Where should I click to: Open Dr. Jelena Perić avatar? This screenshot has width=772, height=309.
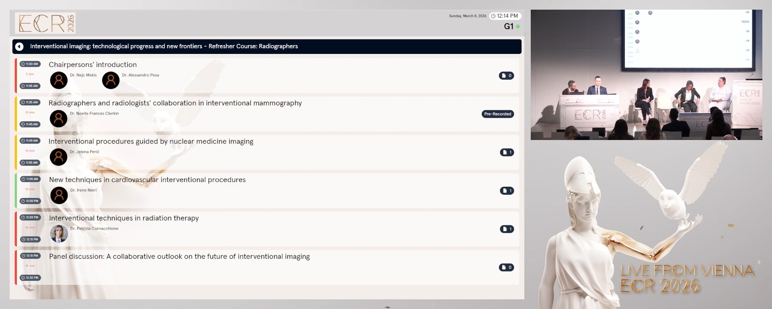click(x=59, y=157)
